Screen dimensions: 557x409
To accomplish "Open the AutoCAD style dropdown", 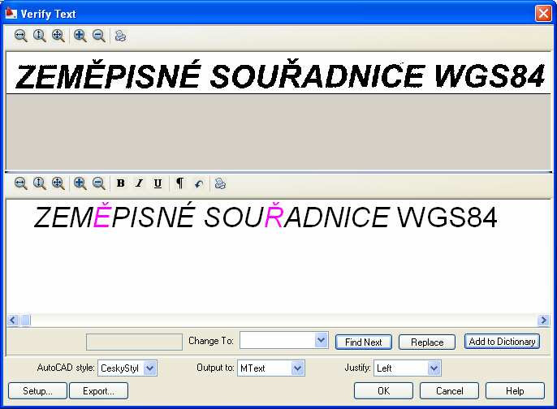I will [150, 368].
